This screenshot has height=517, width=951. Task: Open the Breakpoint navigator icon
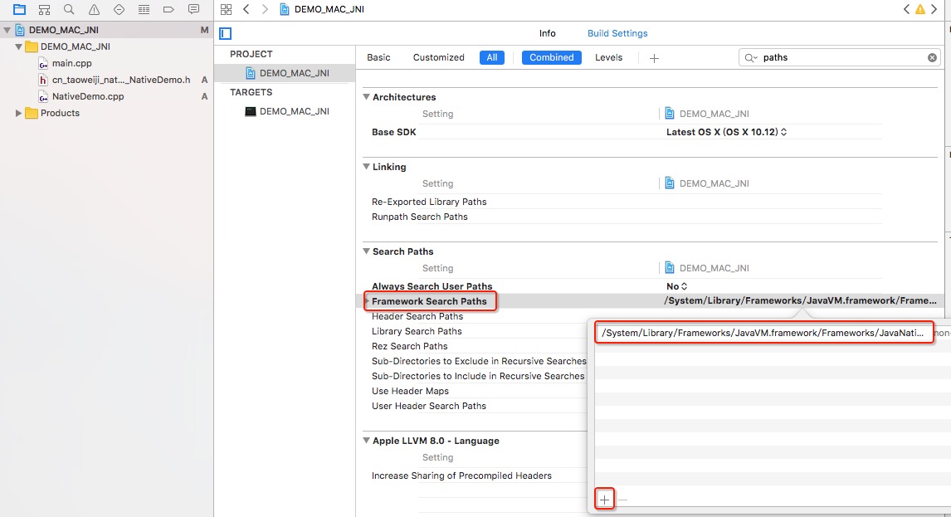point(168,9)
